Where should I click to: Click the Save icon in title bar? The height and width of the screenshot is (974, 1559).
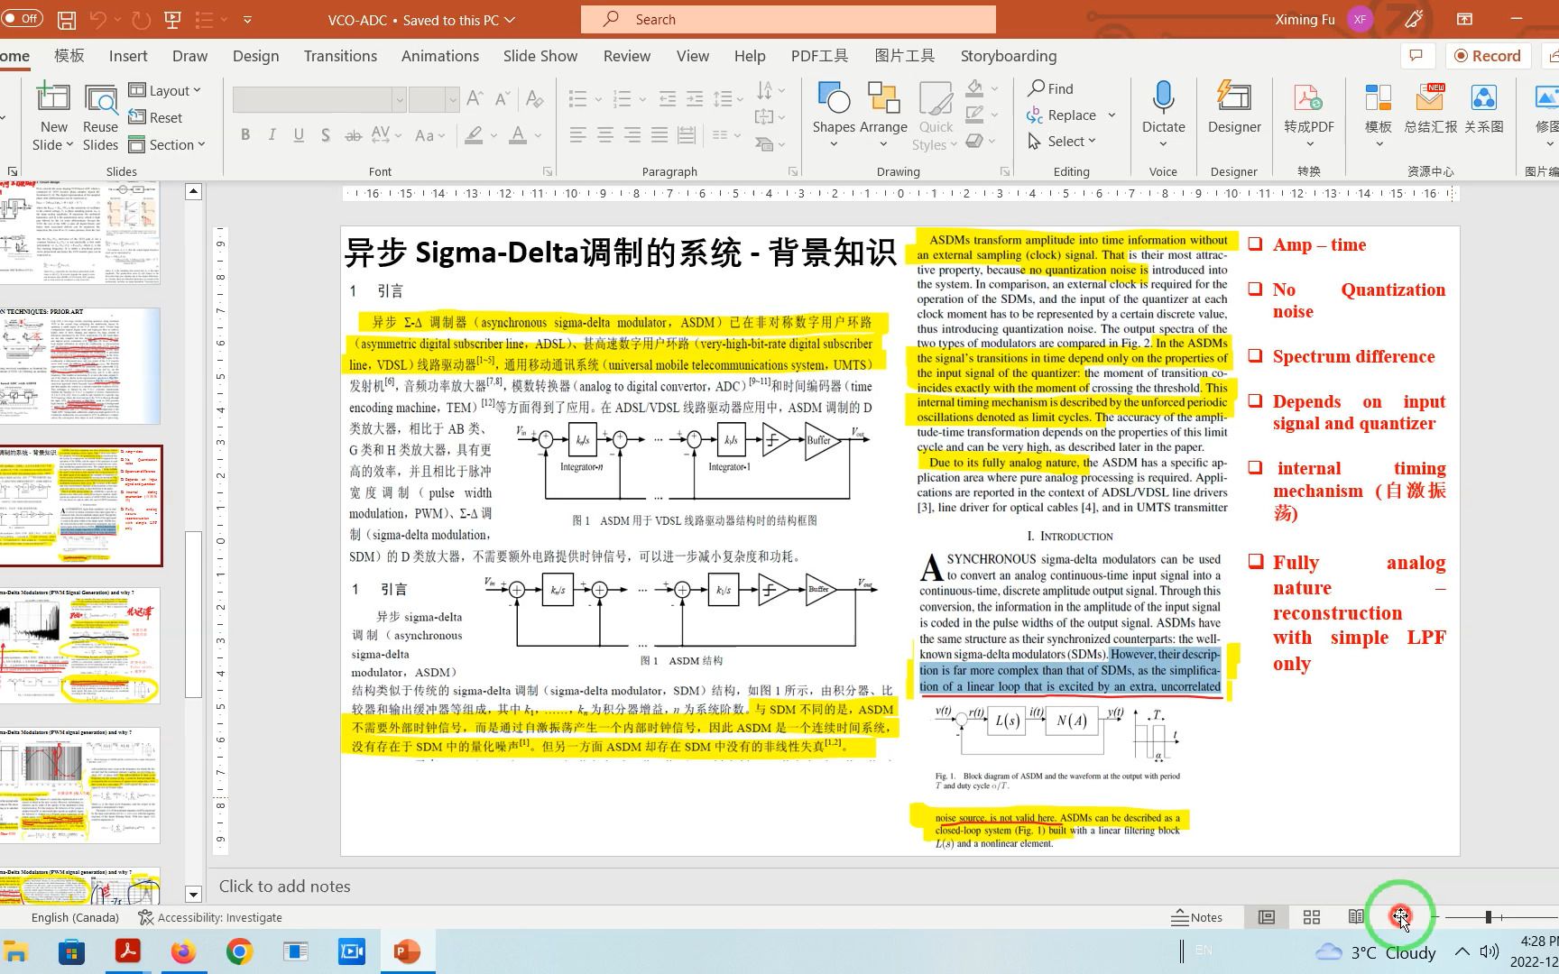[x=66, y=19]
